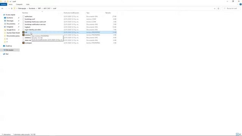Screen dimensions: 242x136
Task: Click the nifi properties file icon
Action: tap(23, 32)
